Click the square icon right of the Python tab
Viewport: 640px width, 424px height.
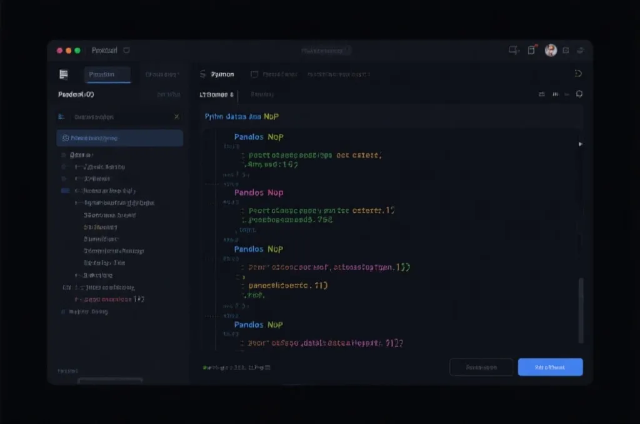(254, 74)
